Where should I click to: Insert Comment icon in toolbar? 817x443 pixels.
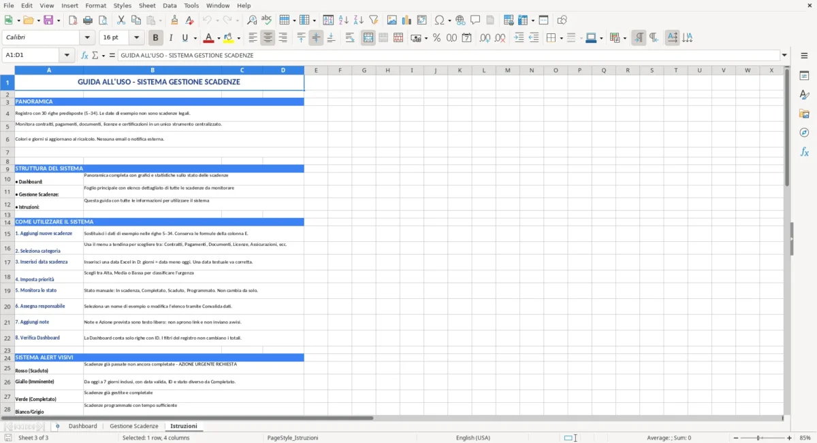coord(476,20)
